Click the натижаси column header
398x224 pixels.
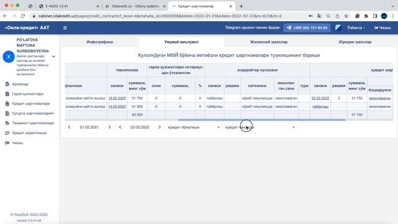[257, 86]
